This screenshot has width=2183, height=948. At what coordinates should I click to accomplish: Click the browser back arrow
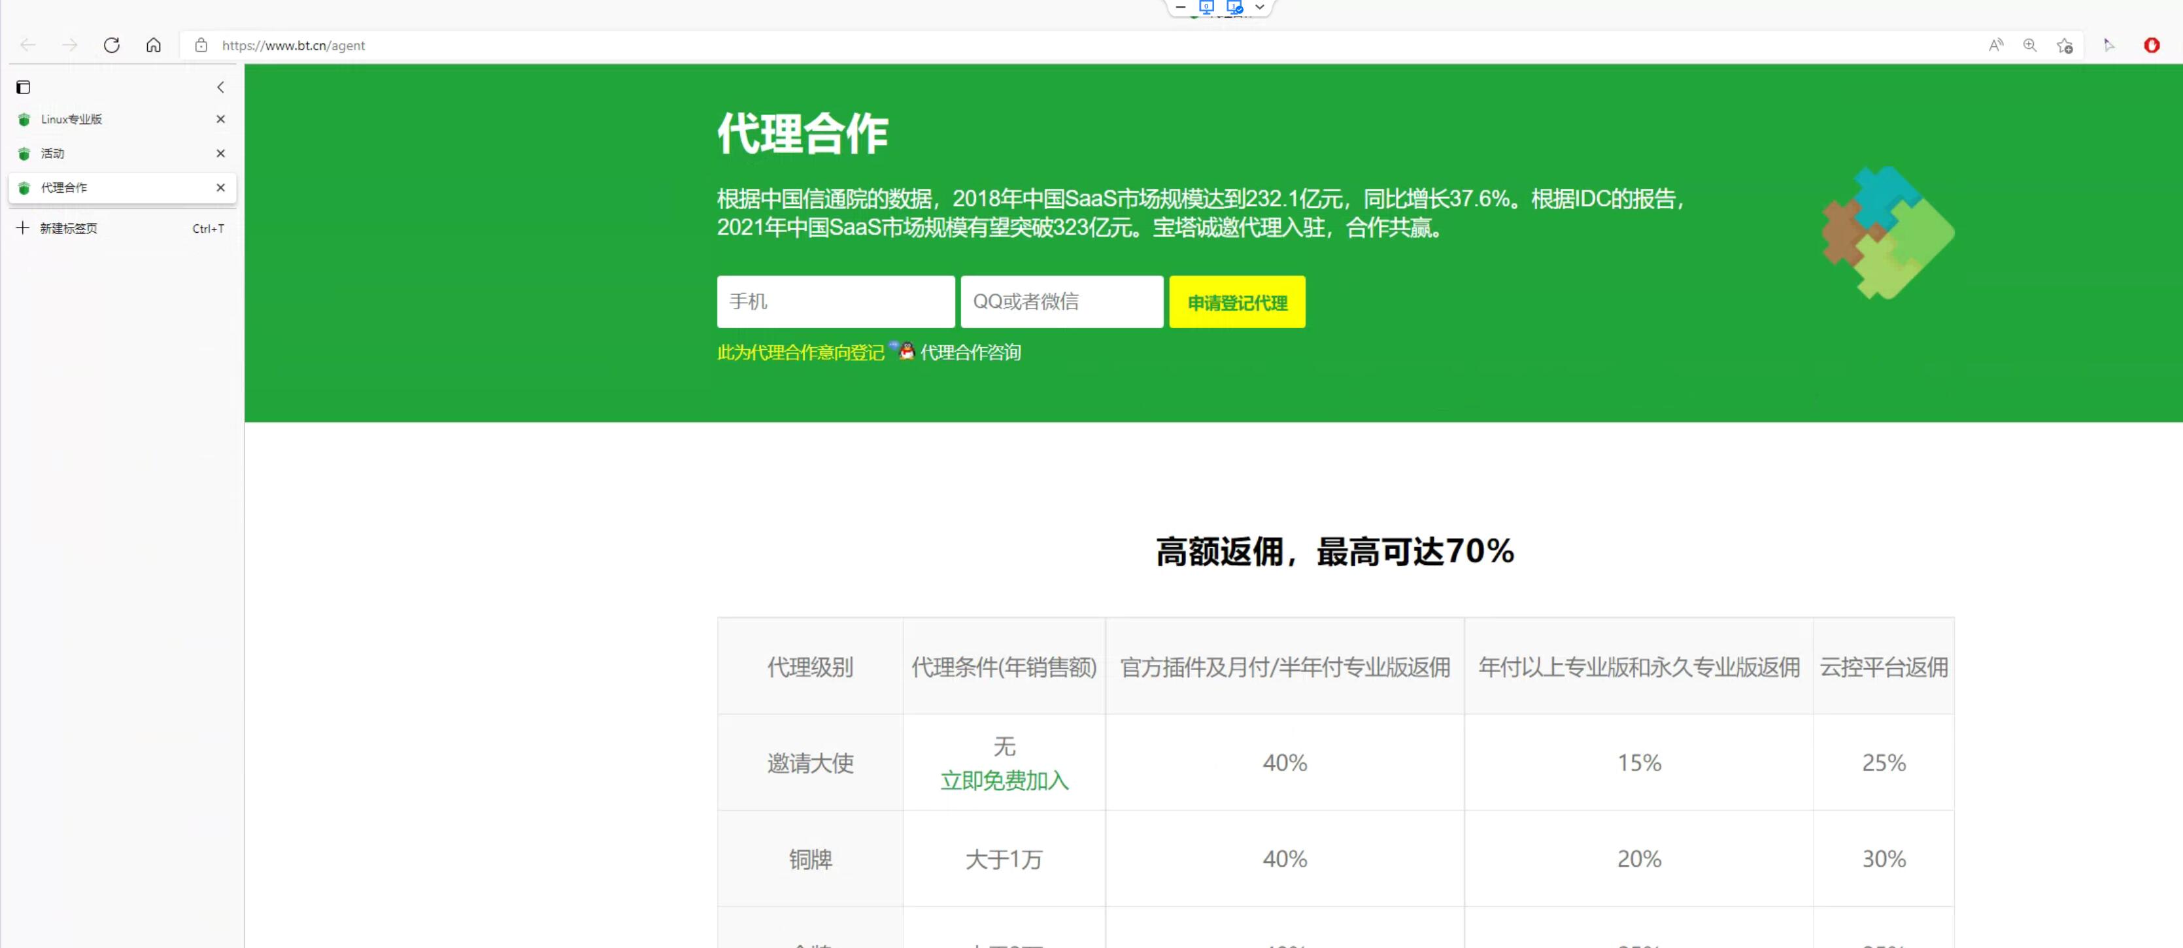click(28, 45)
